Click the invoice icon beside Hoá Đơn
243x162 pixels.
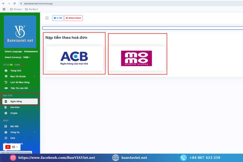click(x=6, y=107)
